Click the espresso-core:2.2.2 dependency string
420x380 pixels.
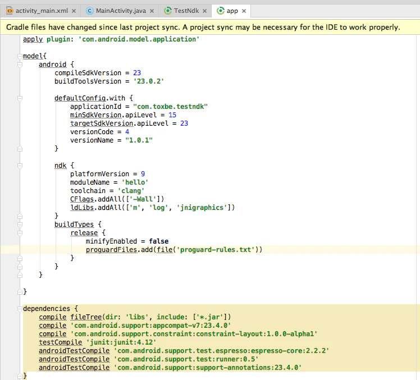(x=221, y=351)
